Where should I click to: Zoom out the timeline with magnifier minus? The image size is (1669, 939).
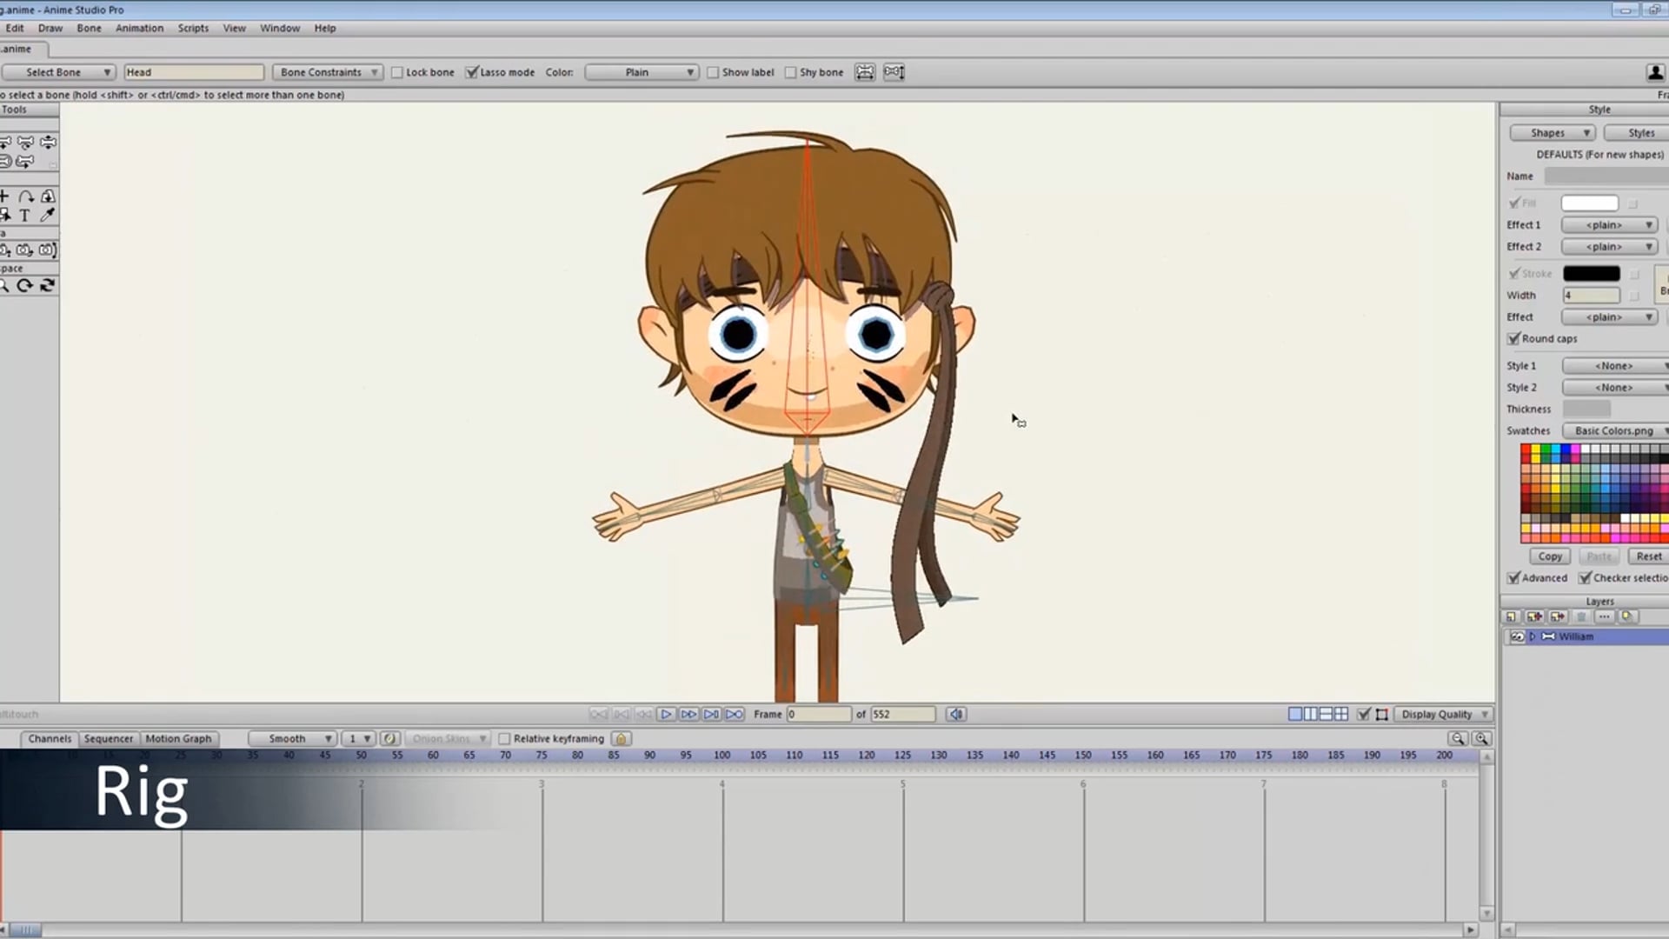[1458, 738]
